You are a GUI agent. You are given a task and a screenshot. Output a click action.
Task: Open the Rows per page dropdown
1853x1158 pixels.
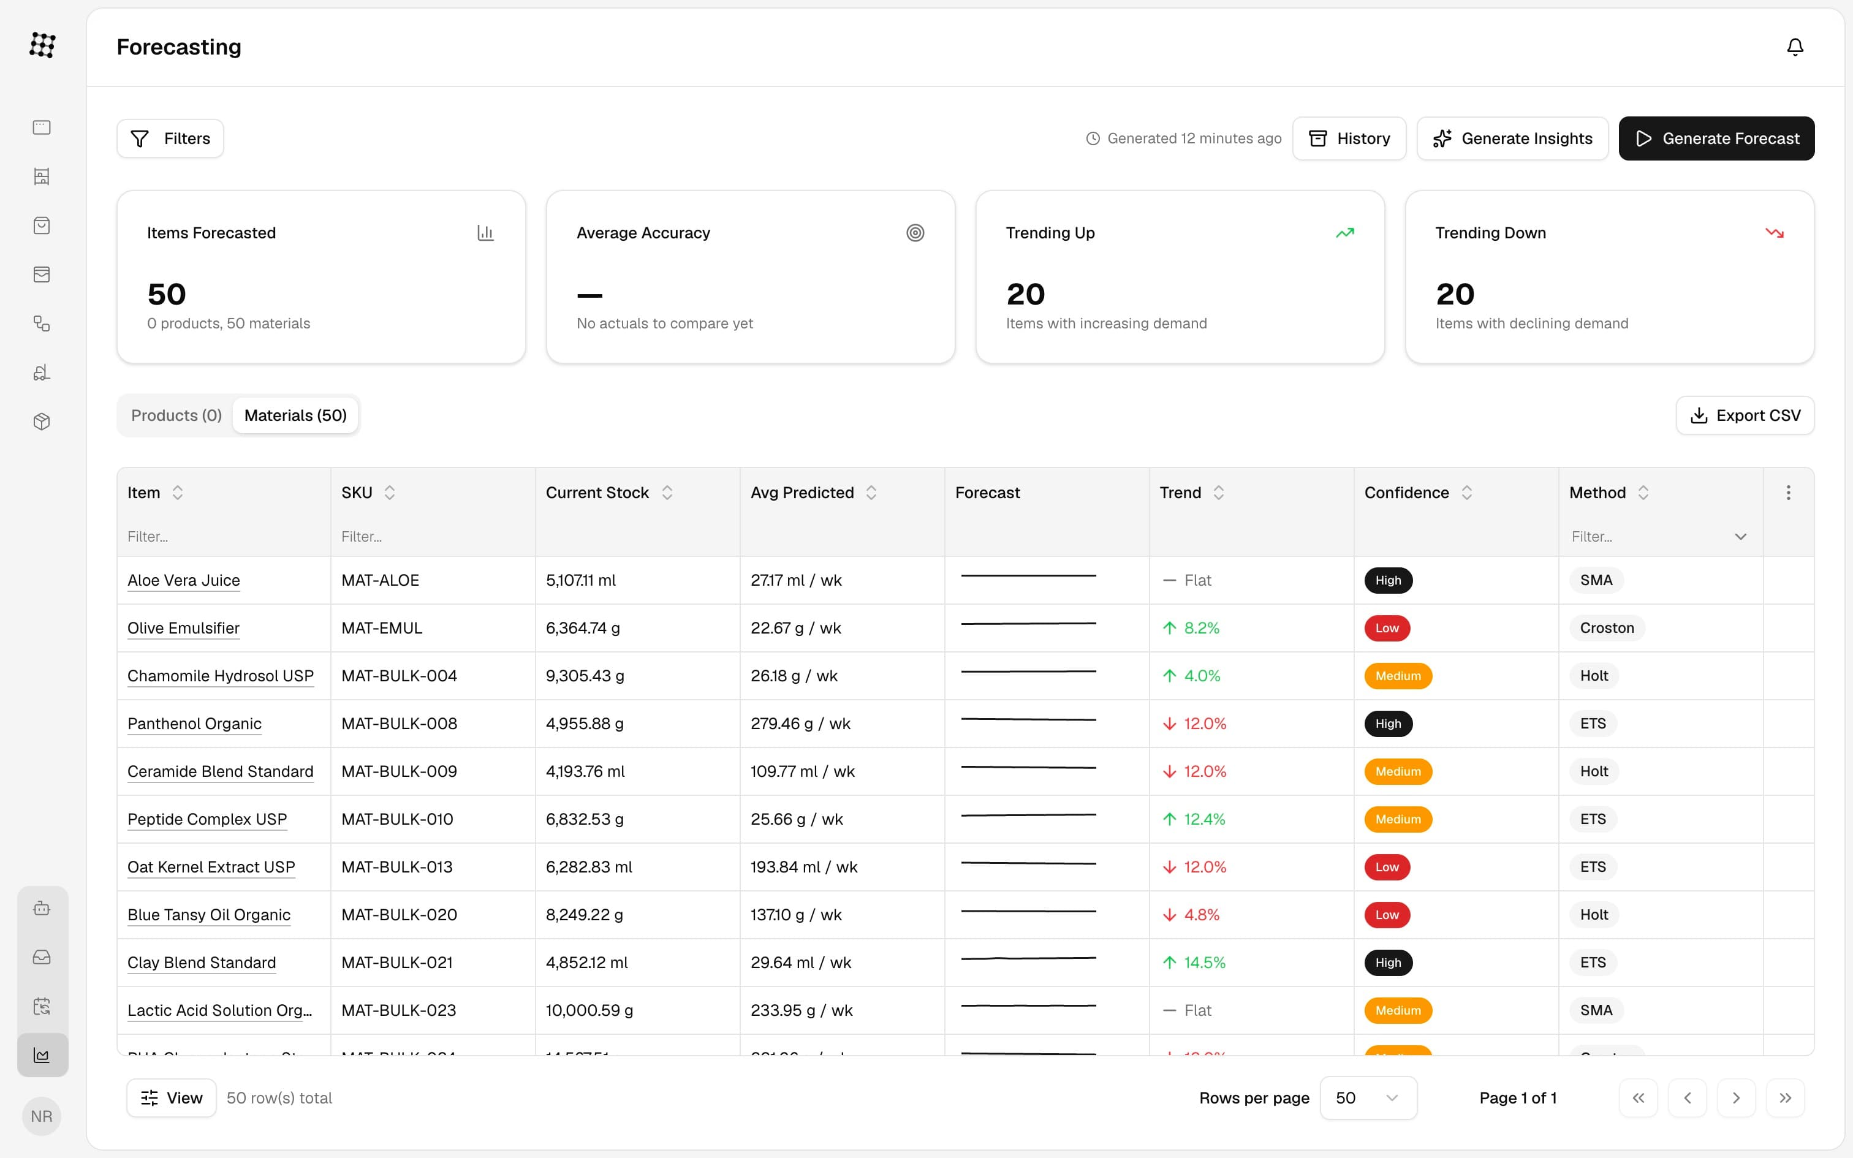tap(1368, 1098)
